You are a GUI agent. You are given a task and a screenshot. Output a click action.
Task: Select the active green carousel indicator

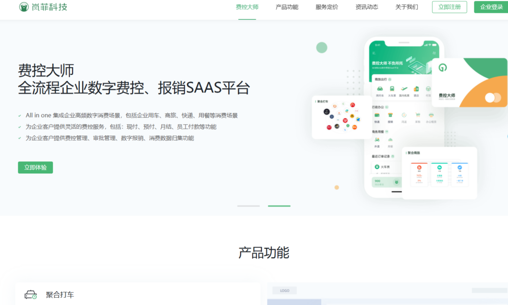[x=279, y=206]
